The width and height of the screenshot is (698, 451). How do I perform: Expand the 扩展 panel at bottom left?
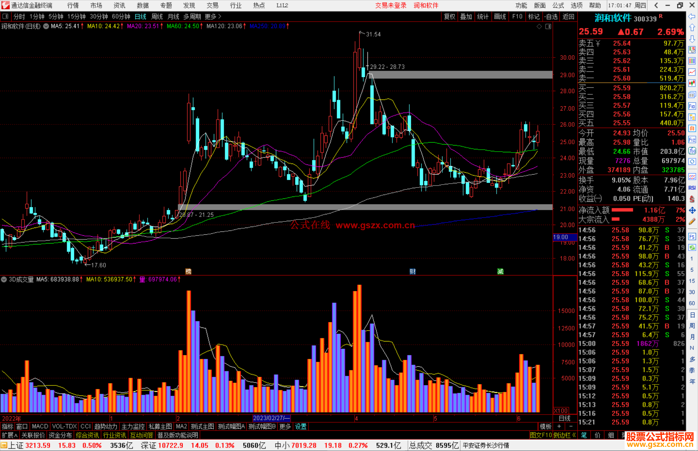pos(10,435)
